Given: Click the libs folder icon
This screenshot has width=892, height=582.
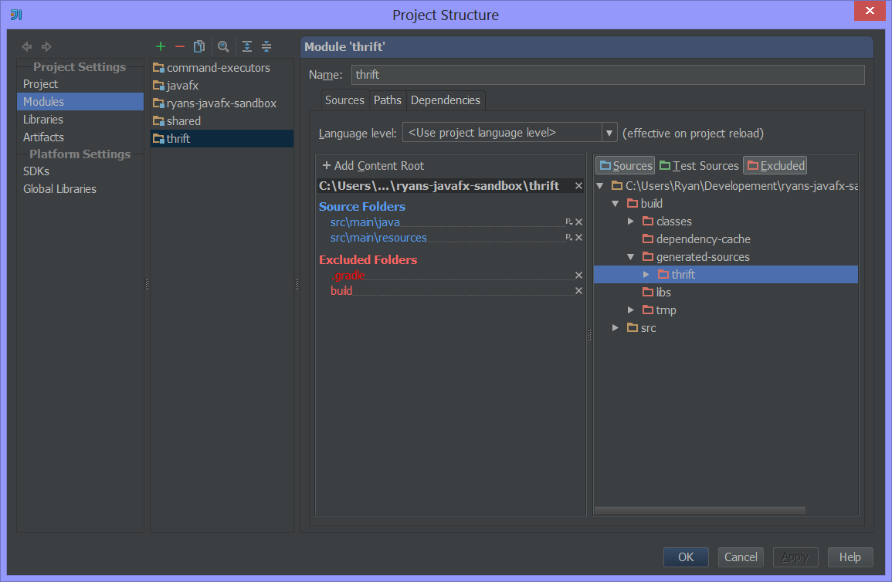Looking at the screenshot, I should pyautogui.click(x=648, y=292).
